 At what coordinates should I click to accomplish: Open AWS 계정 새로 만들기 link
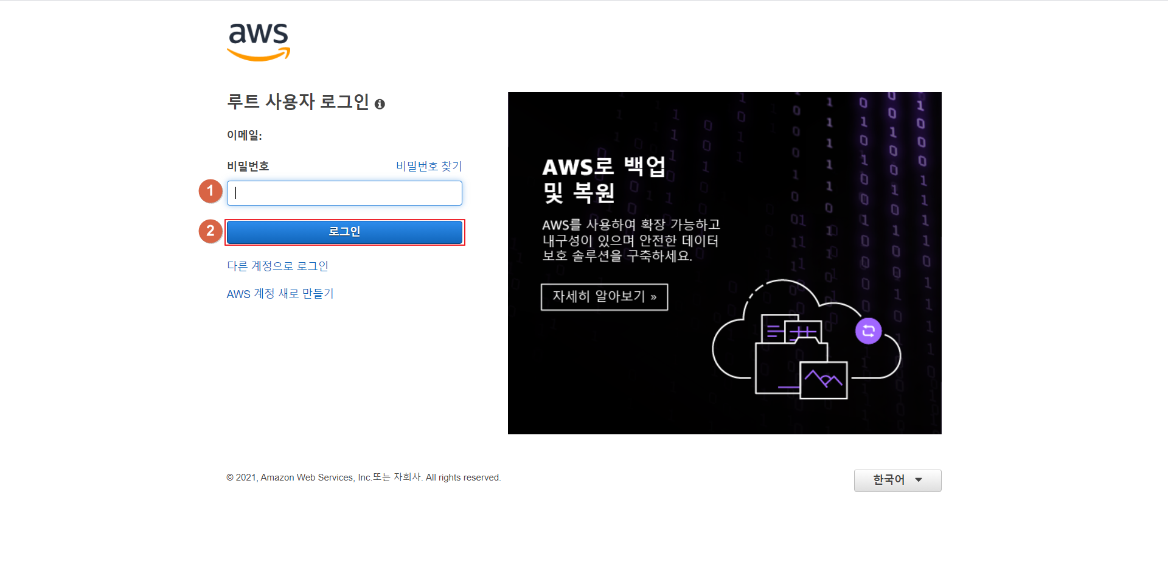[280, 294]
